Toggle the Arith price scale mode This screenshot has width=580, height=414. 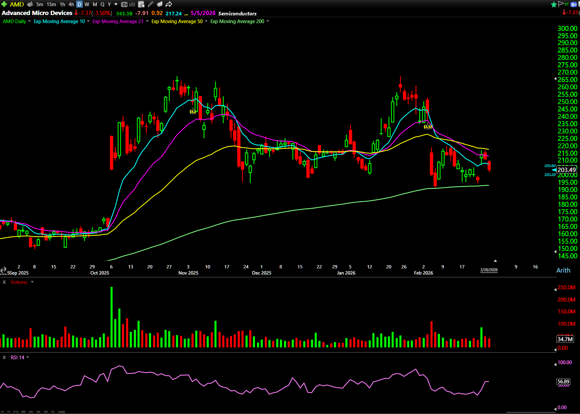pyautogui.click(x=563, y=270)
